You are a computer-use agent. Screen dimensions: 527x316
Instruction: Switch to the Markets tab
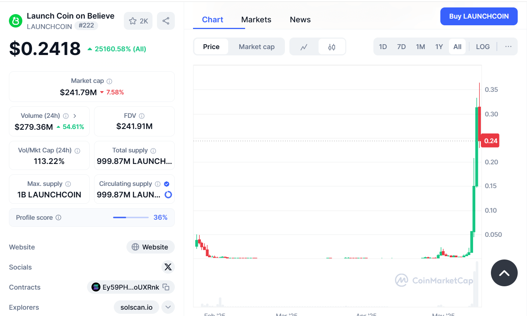(256, 20)
